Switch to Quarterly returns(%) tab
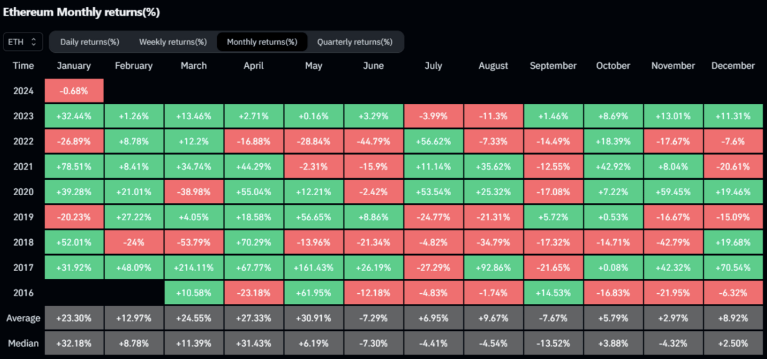 (x=355, y=42)
